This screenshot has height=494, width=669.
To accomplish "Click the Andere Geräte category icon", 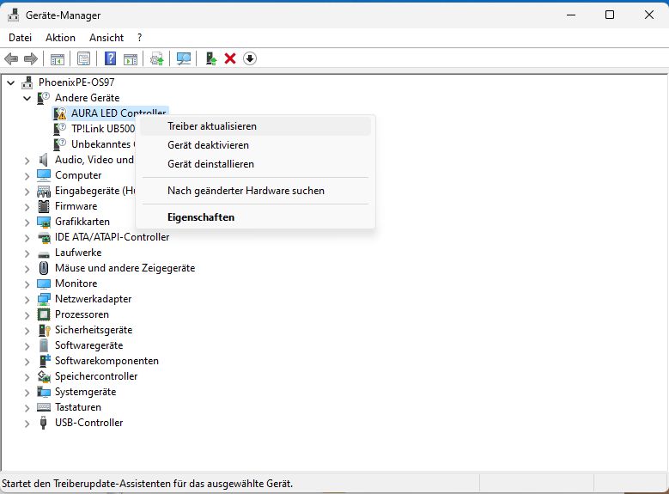I will [x=44, y=98].
